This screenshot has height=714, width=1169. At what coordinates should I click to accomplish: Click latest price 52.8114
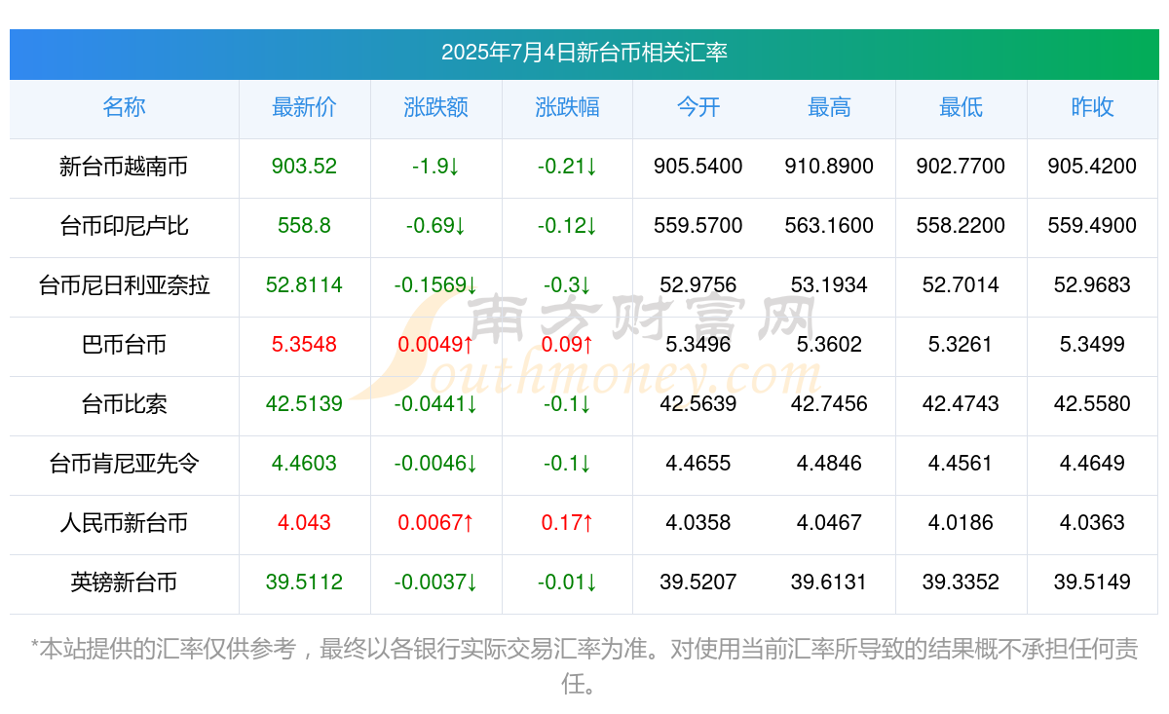coord(304,285)
